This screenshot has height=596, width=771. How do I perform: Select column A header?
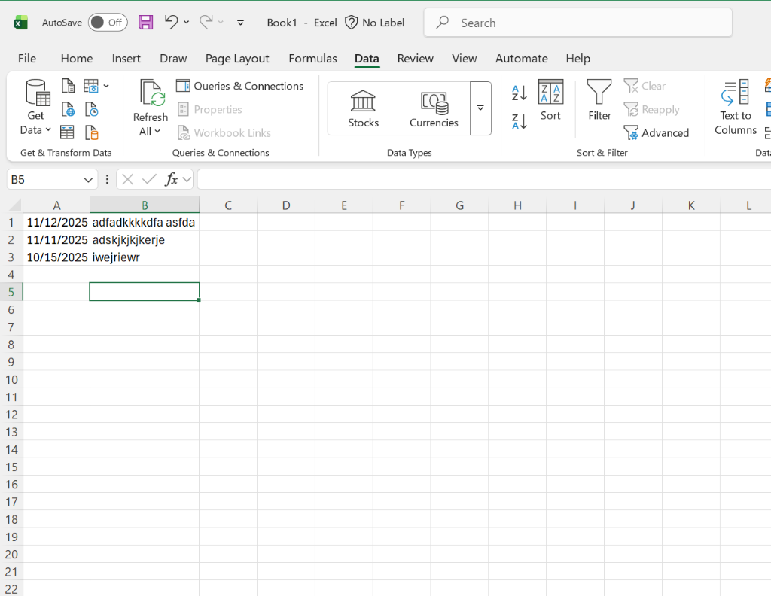coord(56,205)
